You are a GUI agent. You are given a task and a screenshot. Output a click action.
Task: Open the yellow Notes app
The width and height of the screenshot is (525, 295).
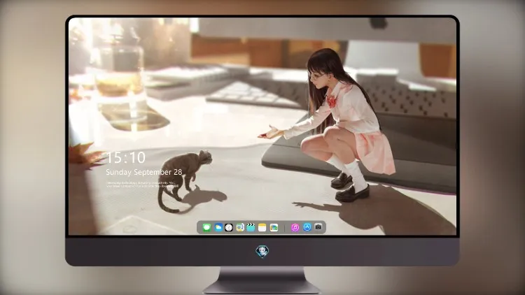(x=262, y=228)
